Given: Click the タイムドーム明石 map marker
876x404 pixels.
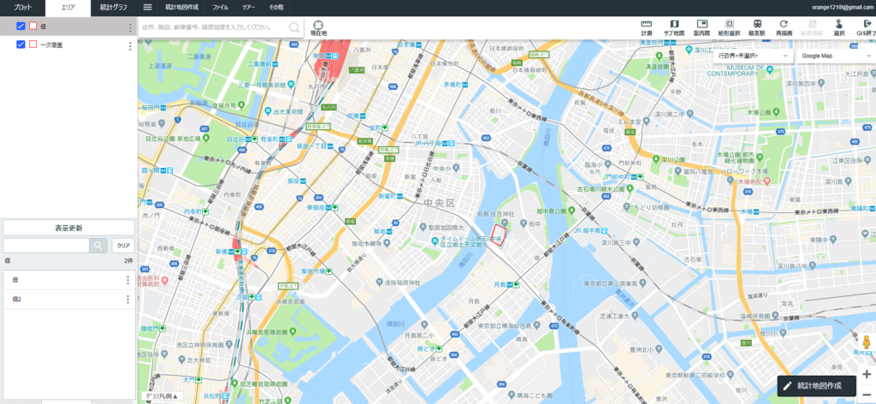Looking at the screenshot, I should pos(434,241).
